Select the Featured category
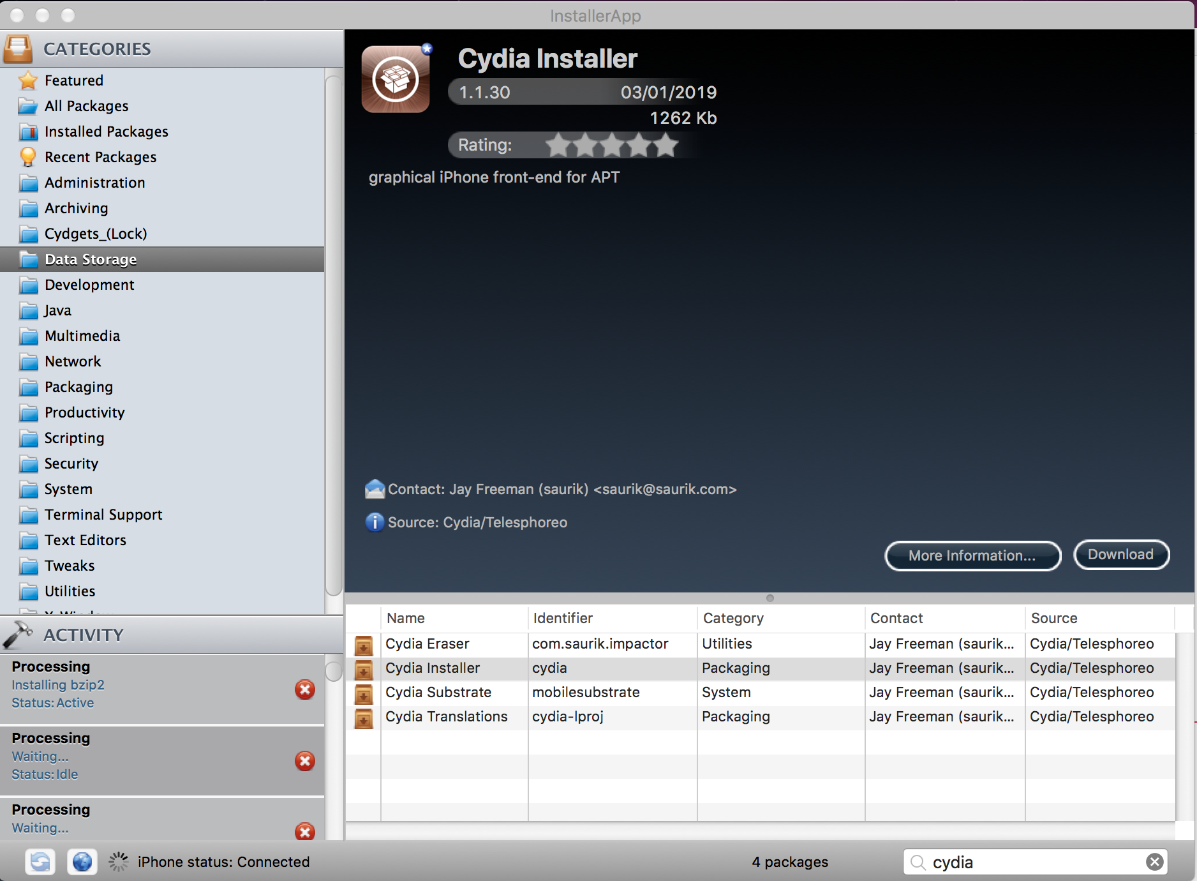The width and height of the screenshot is (1197, 881). pos(162,80)
